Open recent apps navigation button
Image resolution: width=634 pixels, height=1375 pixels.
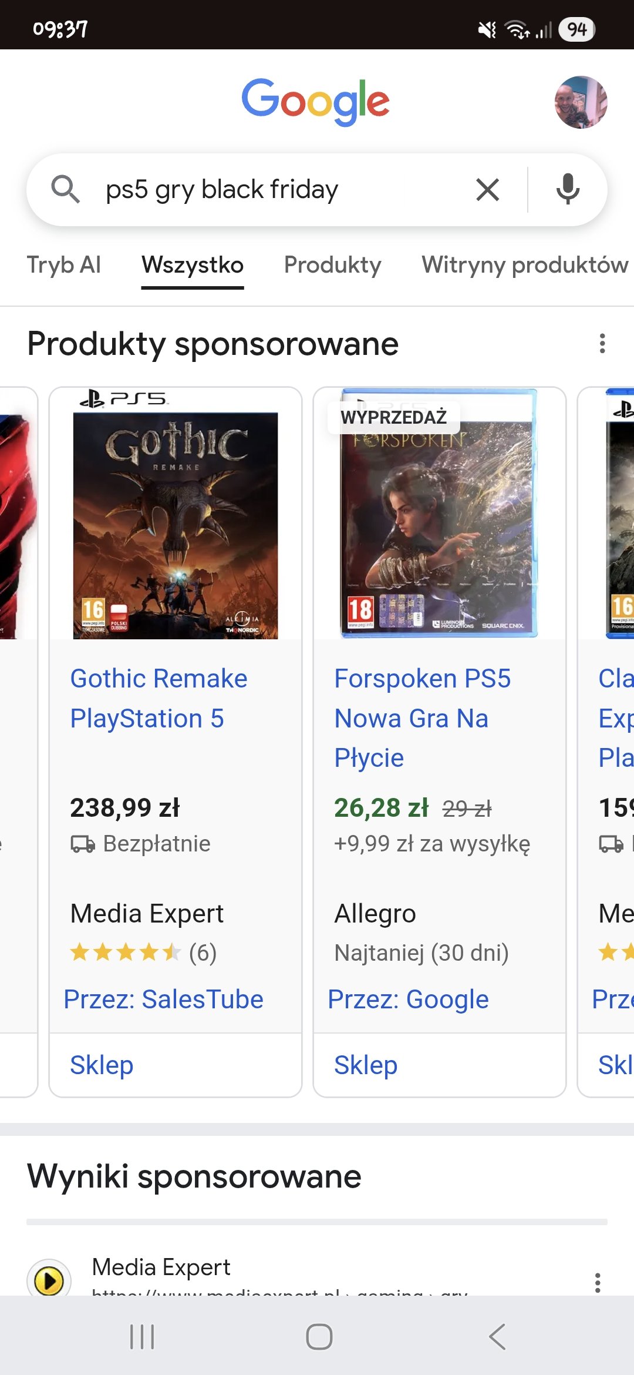pos(142,1337)
